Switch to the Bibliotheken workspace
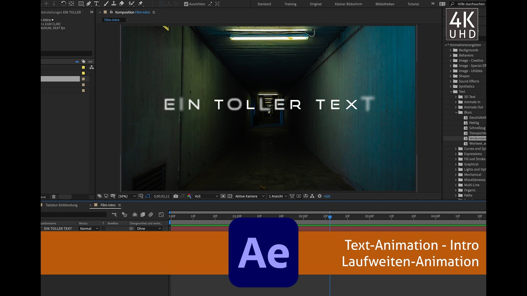 click(385, 4)
